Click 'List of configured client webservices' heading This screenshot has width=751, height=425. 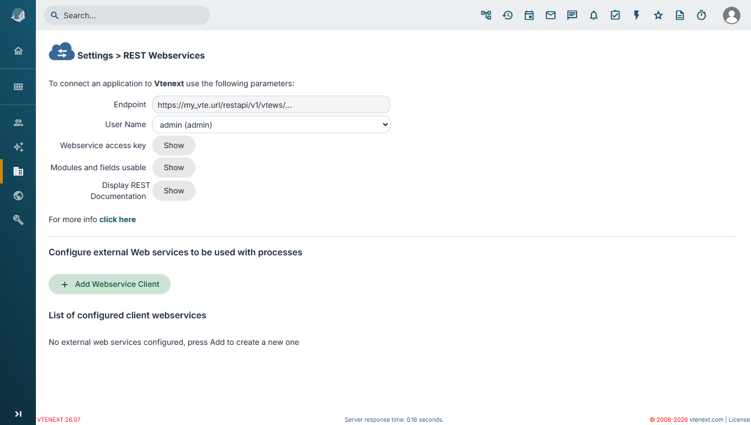(x=128, y=316)
